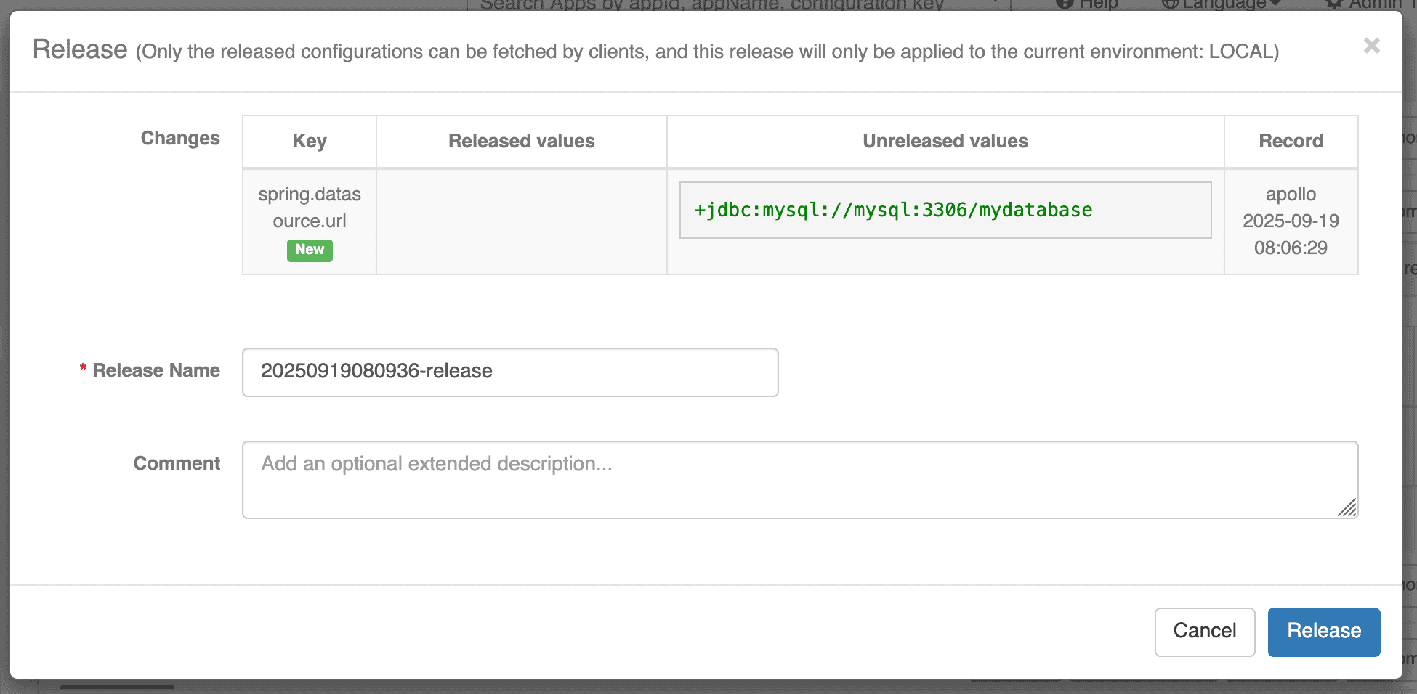The image size is (1417, 694).
Task: Click the spring.datasource.url key cell
Action: [309, 211]
